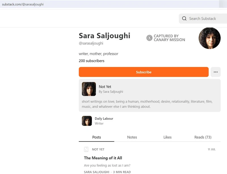Click the search magnifier icon
The width and height of the screenshot is (227, 174).
coord(184,18)
